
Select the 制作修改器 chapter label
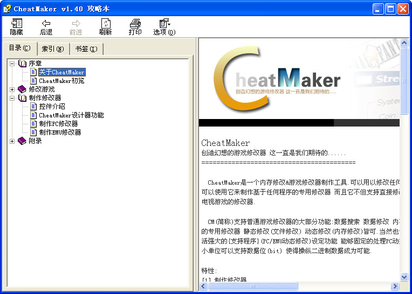click(45, 98)
